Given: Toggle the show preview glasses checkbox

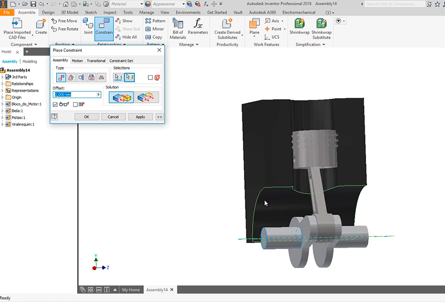Looking at the screenshot, I should tap(56, 105).
